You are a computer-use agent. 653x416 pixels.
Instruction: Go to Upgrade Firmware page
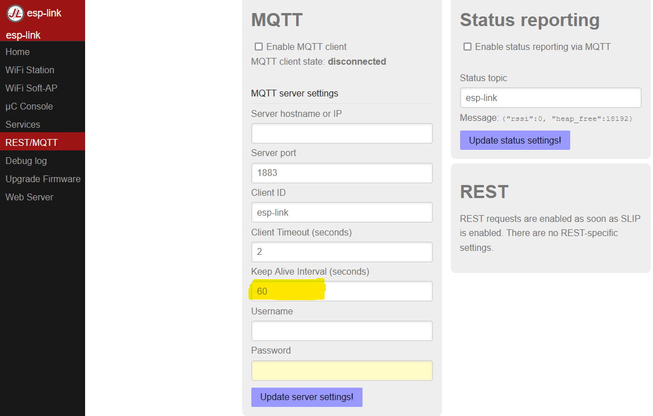click(43, 179)
